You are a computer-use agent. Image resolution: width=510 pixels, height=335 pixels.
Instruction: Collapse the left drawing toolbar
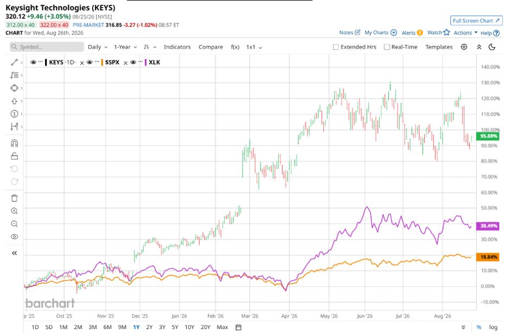click(x=14, y=253)
